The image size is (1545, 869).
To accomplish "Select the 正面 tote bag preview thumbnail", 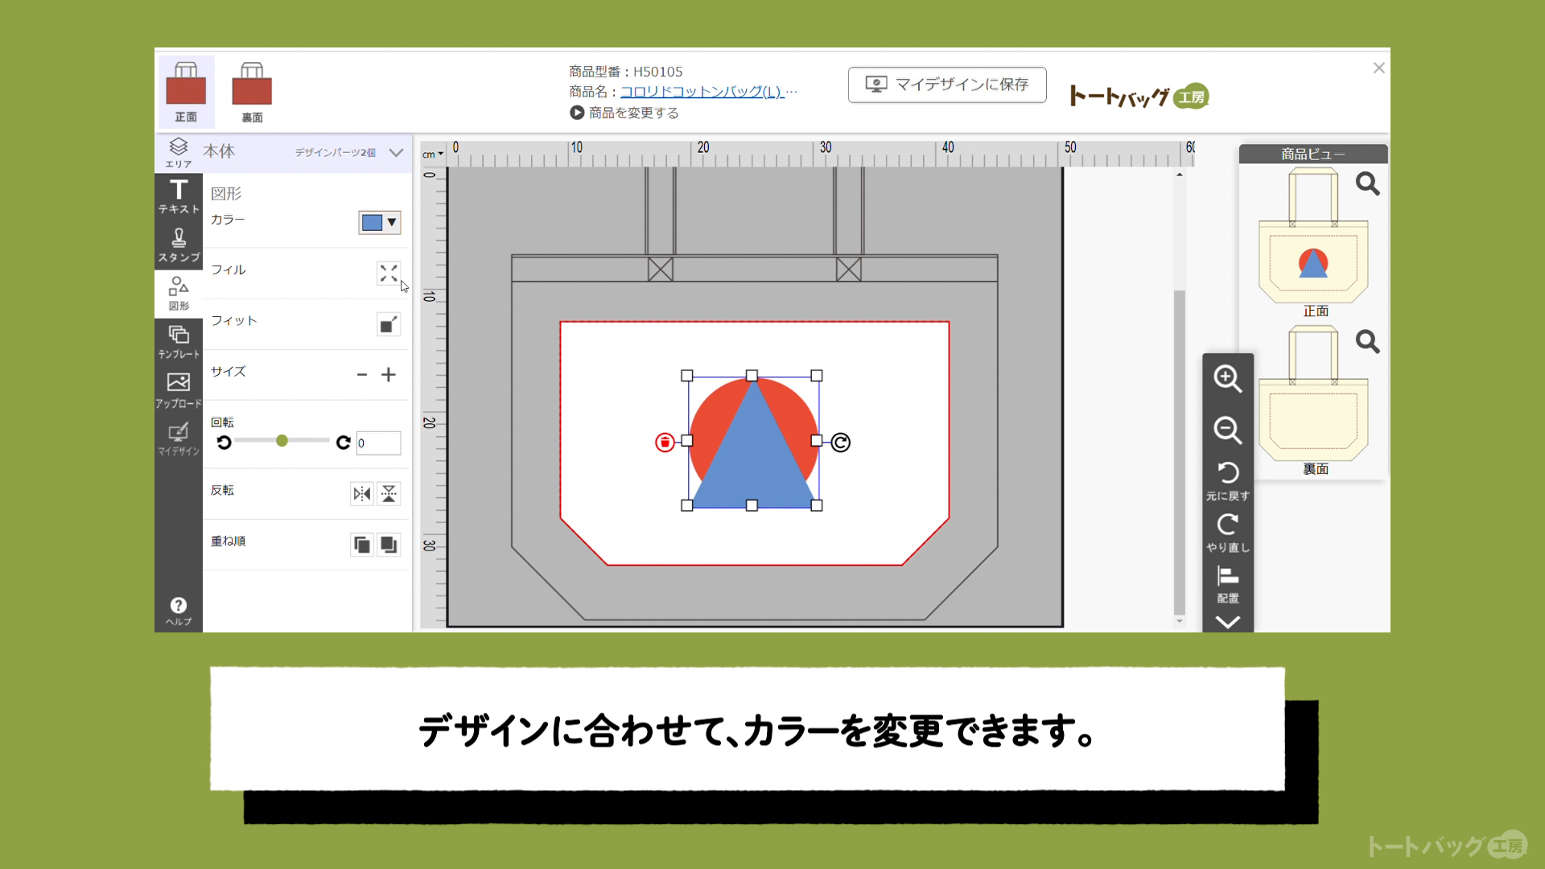I will 1313,235.
